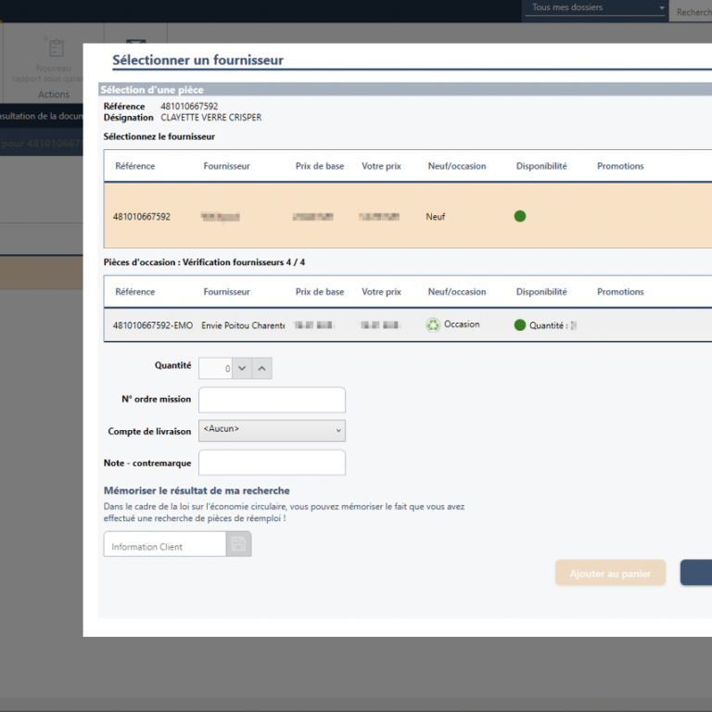Click Disponibilité header in the occasion table

point(541,292)
